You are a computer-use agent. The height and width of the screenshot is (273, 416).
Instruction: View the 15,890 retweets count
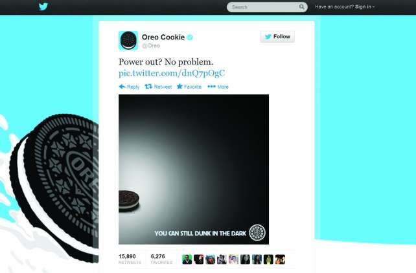click(x=130, y=259)
